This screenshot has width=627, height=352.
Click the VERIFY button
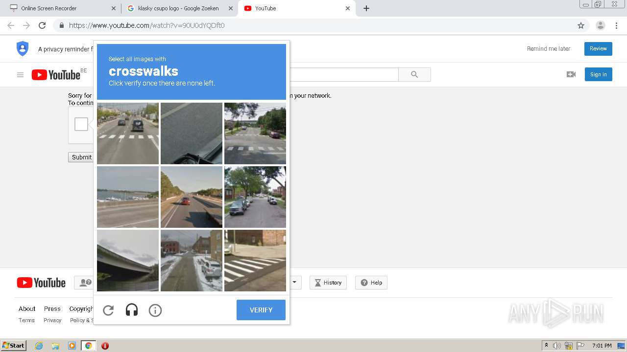261,310
